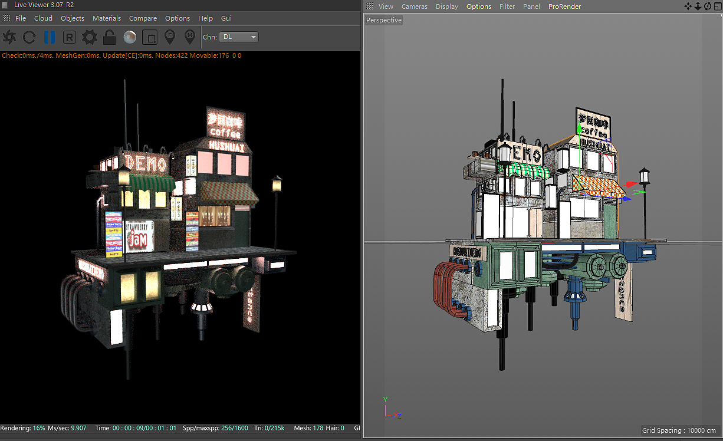Click the Perspective view label

pos(384,20)
